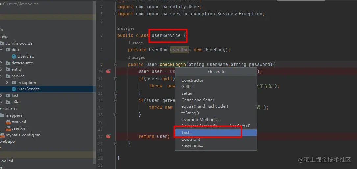Click '2 usages' hint above class

pyautogui.click(x=126, y=28)
